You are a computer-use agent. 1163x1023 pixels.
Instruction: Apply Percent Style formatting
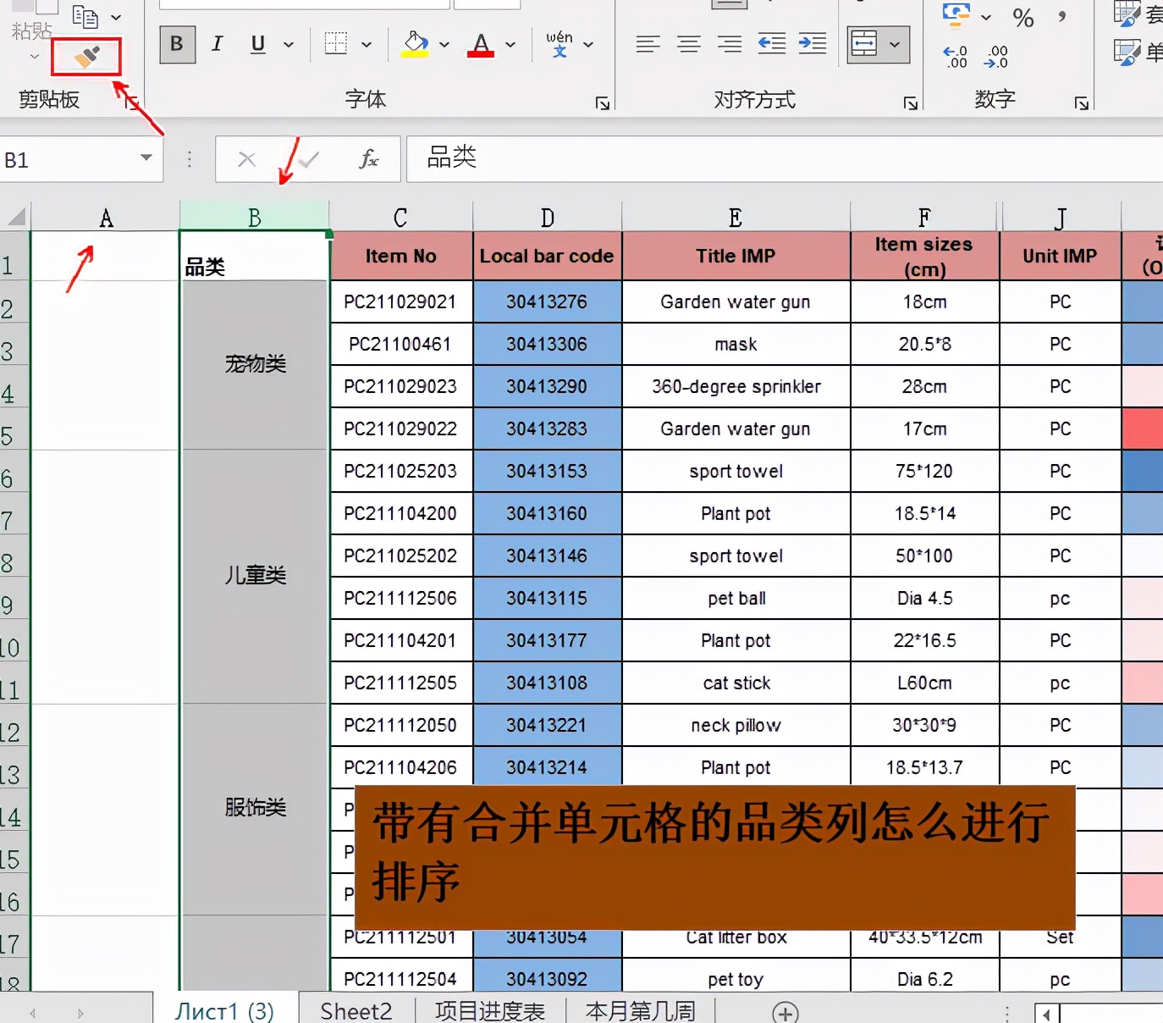point(1022,19)
